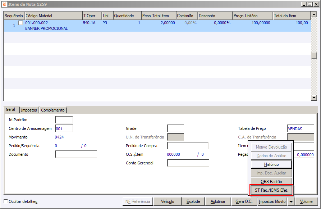Click the Veículo button

point(168,201)
